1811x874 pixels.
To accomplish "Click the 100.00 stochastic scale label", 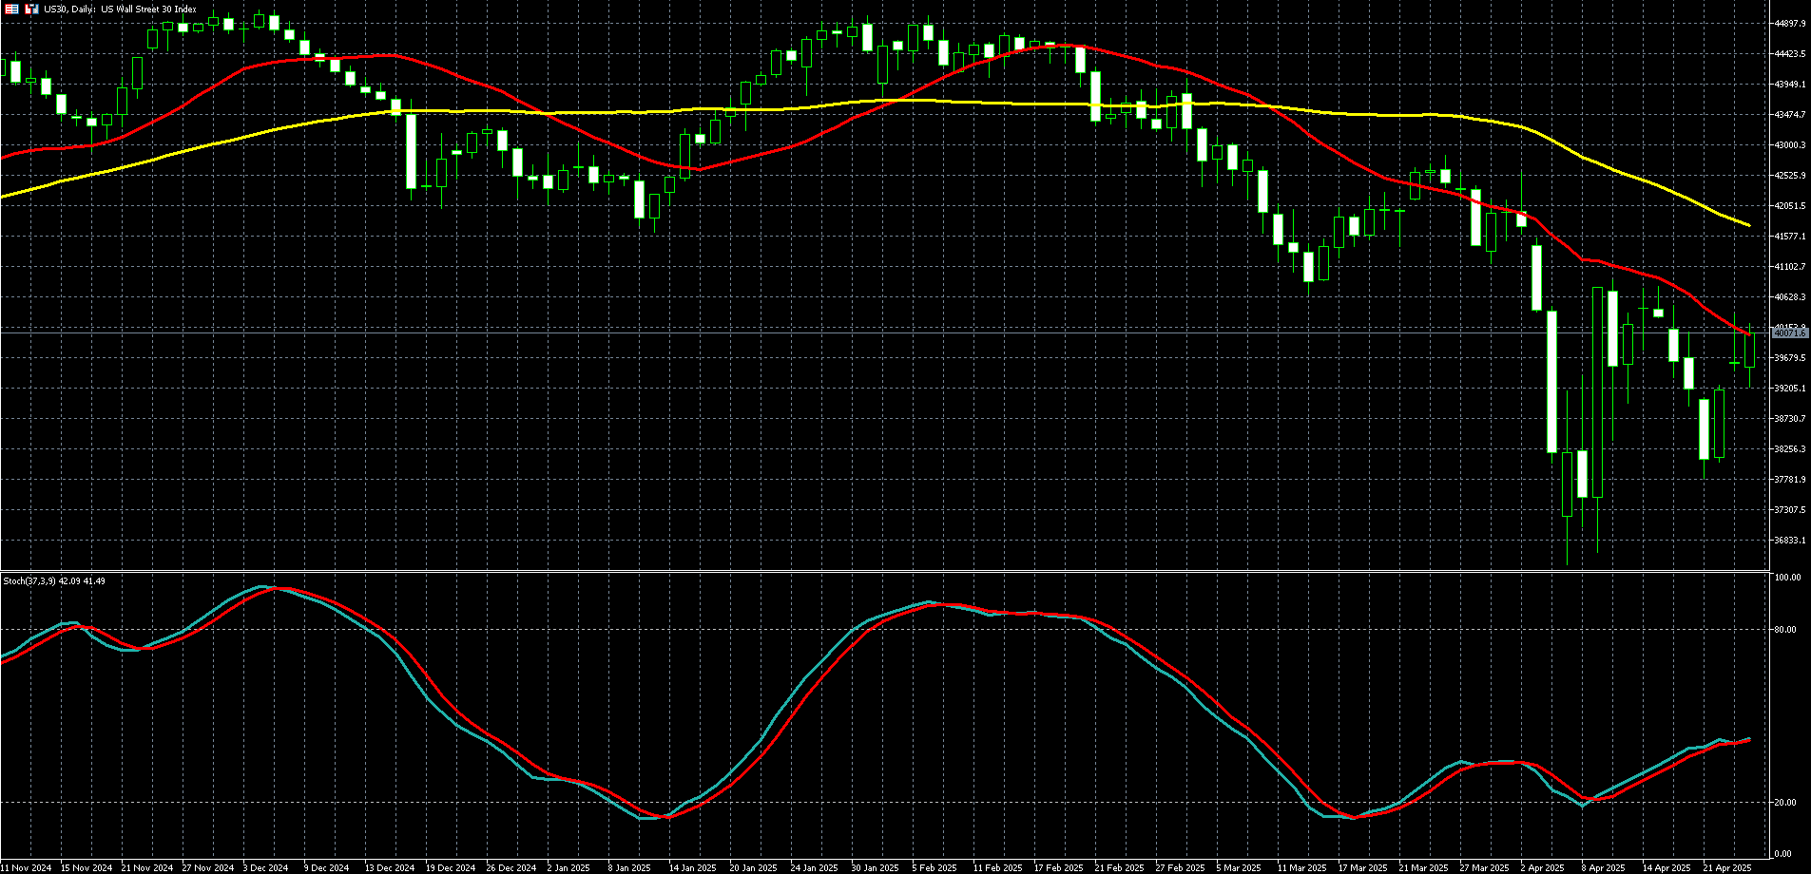I will tap(1787, 578).
